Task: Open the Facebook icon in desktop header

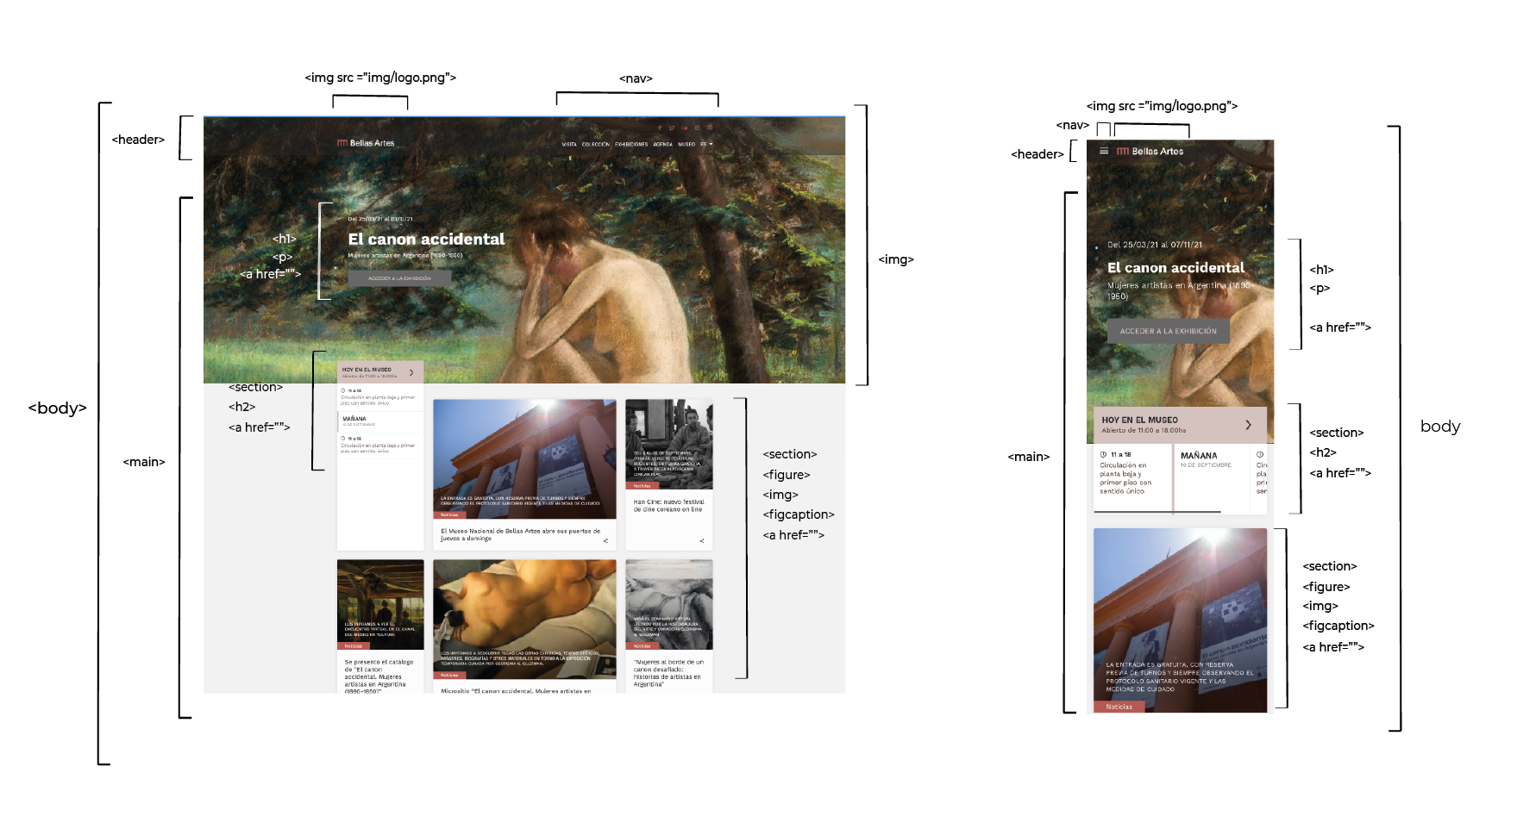Action: [660, 128]
